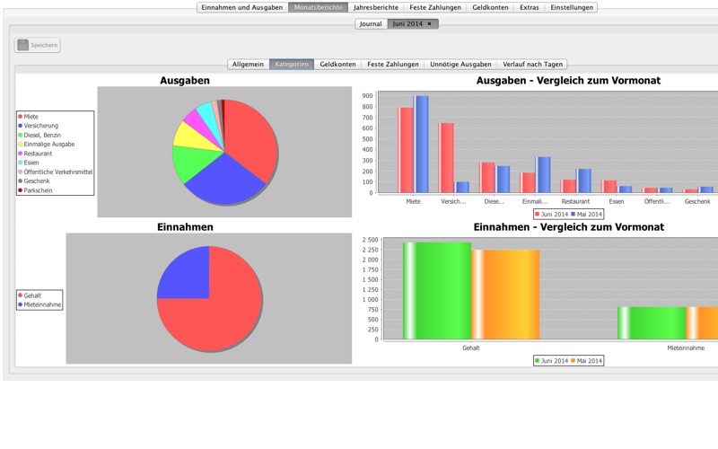Click the Öffentliche Verkehrsmittel legend entry
This screenshot has width=718, height=449.
point(55,172)
